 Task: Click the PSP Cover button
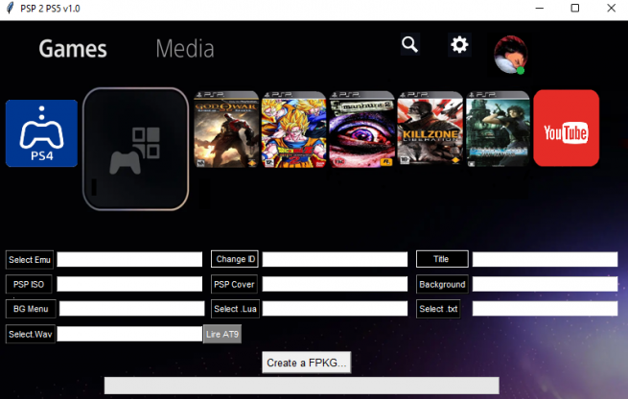point(235,284)
